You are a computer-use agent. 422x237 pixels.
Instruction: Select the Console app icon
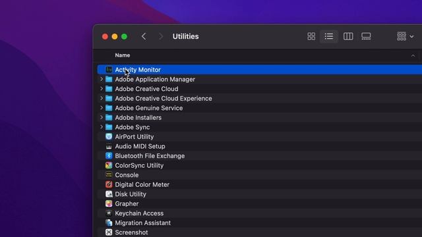[109, 175]
